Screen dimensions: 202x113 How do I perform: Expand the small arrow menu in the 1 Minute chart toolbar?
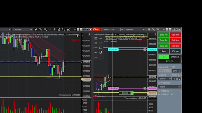tap(164, 30)
